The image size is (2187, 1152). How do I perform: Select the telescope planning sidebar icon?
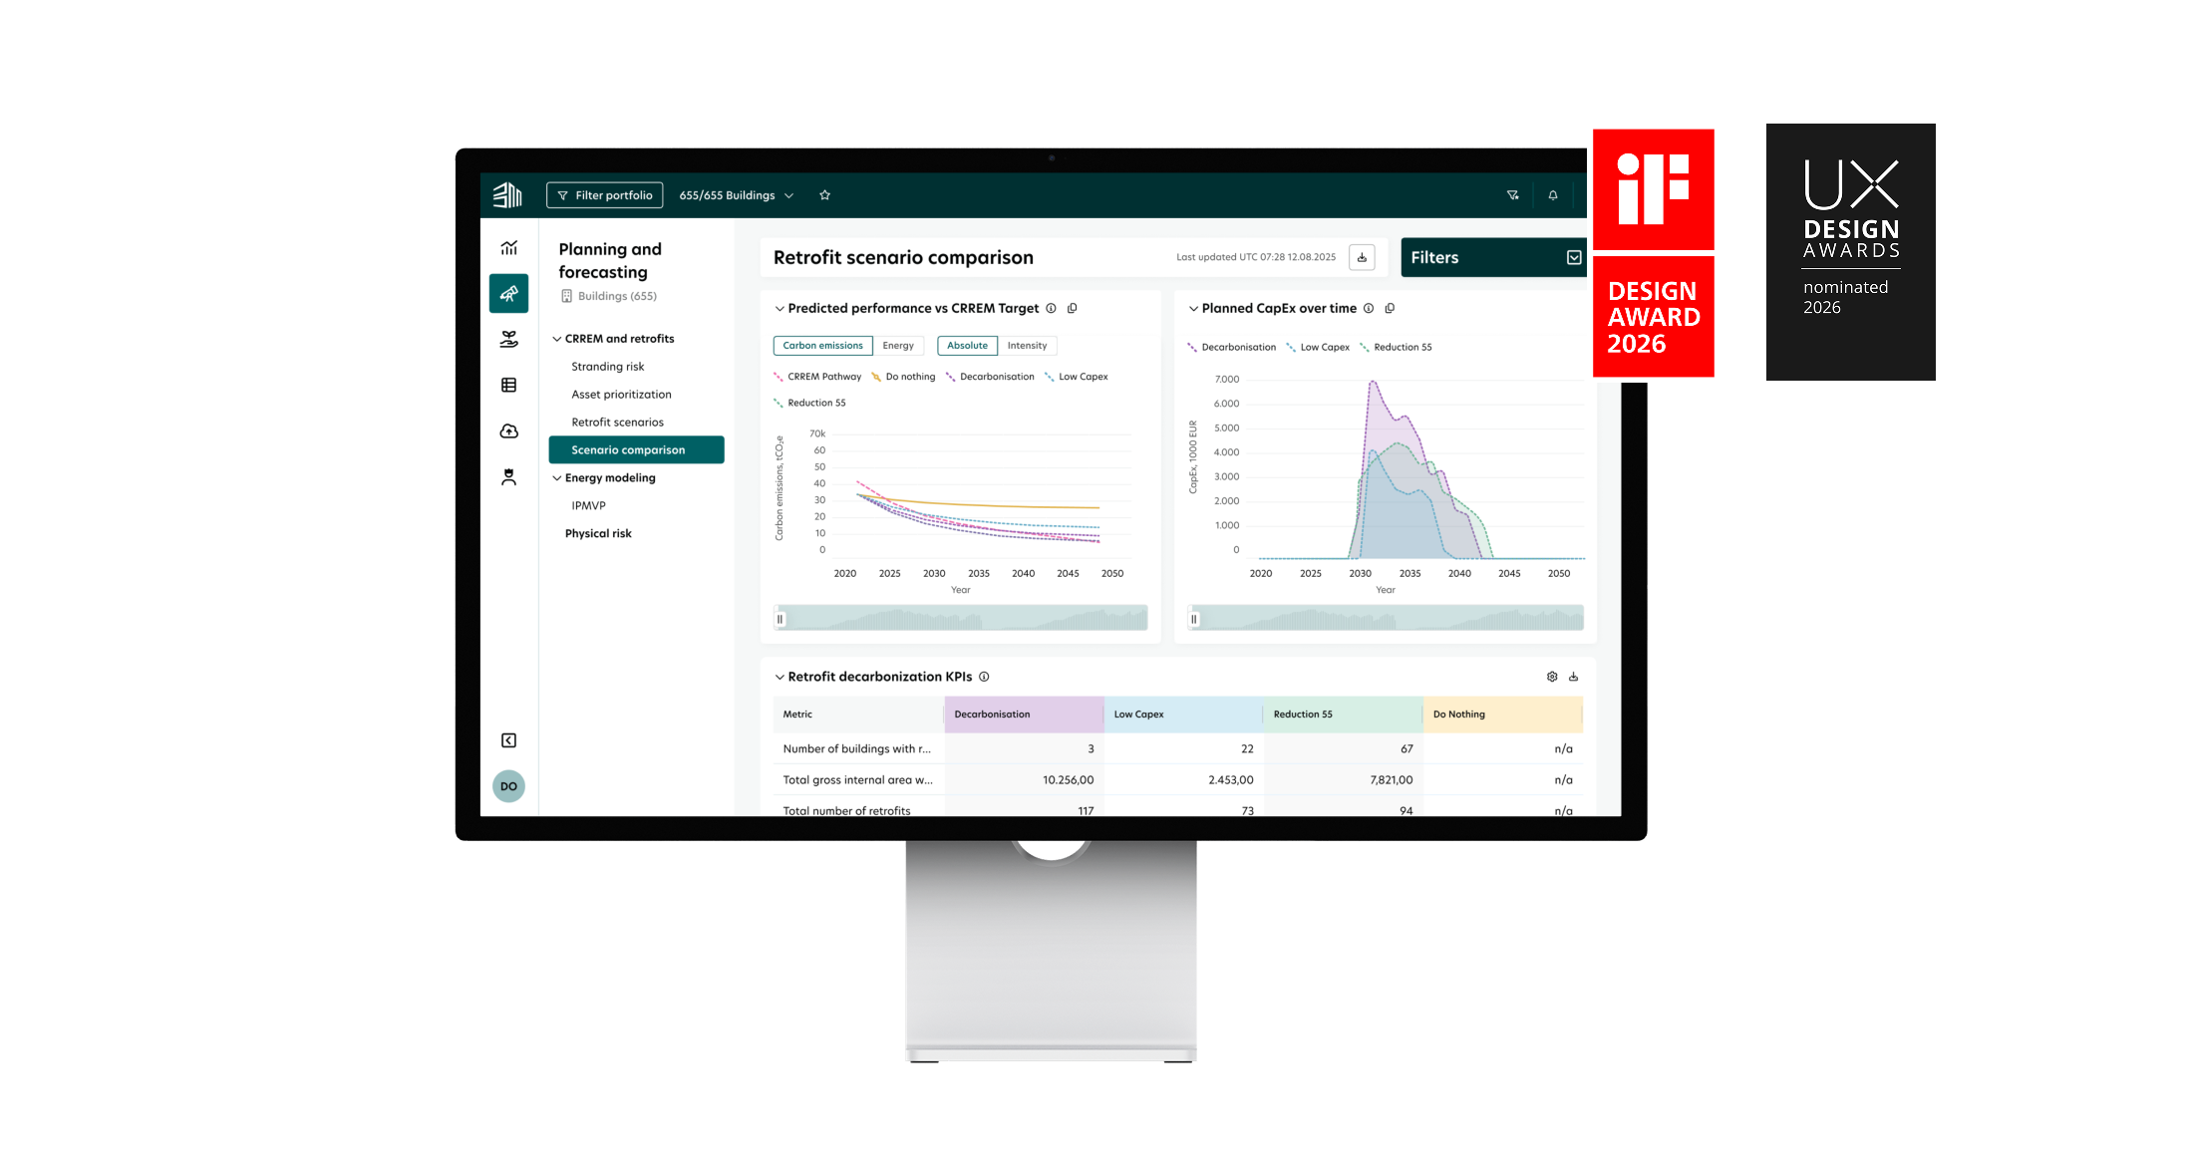click(x=508, y=294)
